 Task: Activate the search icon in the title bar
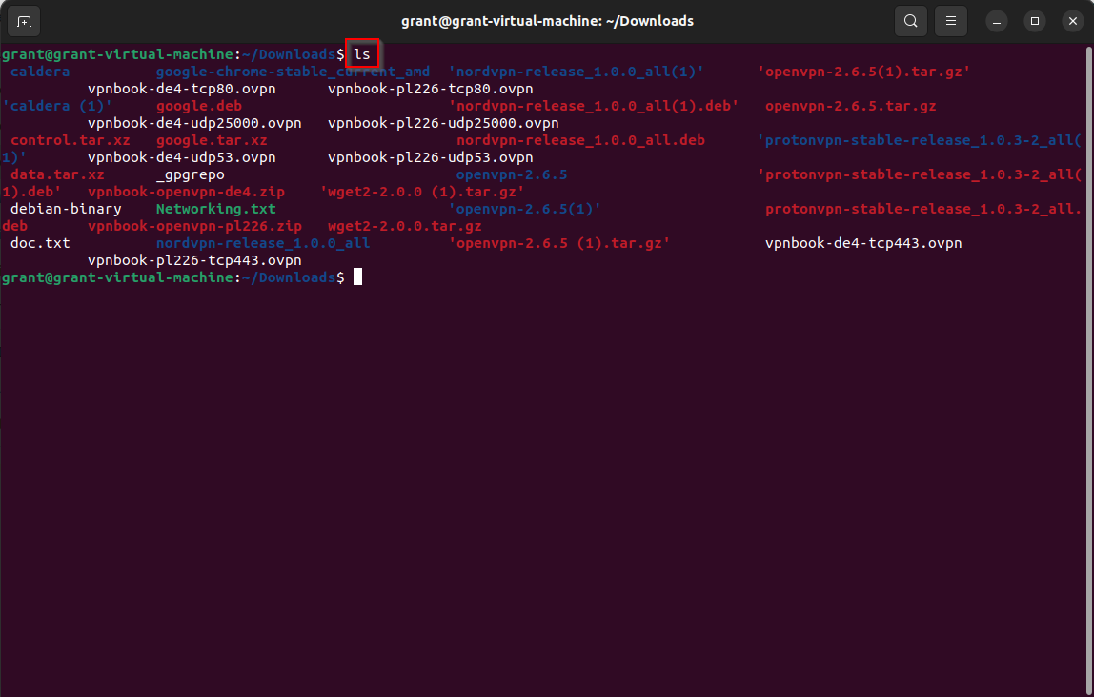tap(910, 20)
